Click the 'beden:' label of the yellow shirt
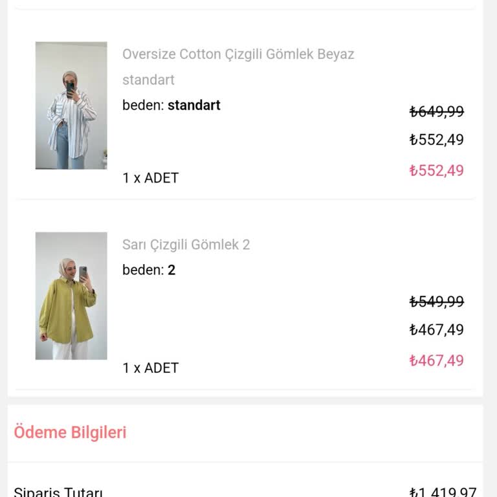The width and height of the screenshot is (497, 497). [143, 270]
